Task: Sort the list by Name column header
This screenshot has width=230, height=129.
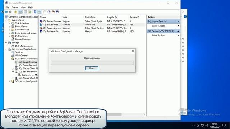Action: (x=50, y=17)
